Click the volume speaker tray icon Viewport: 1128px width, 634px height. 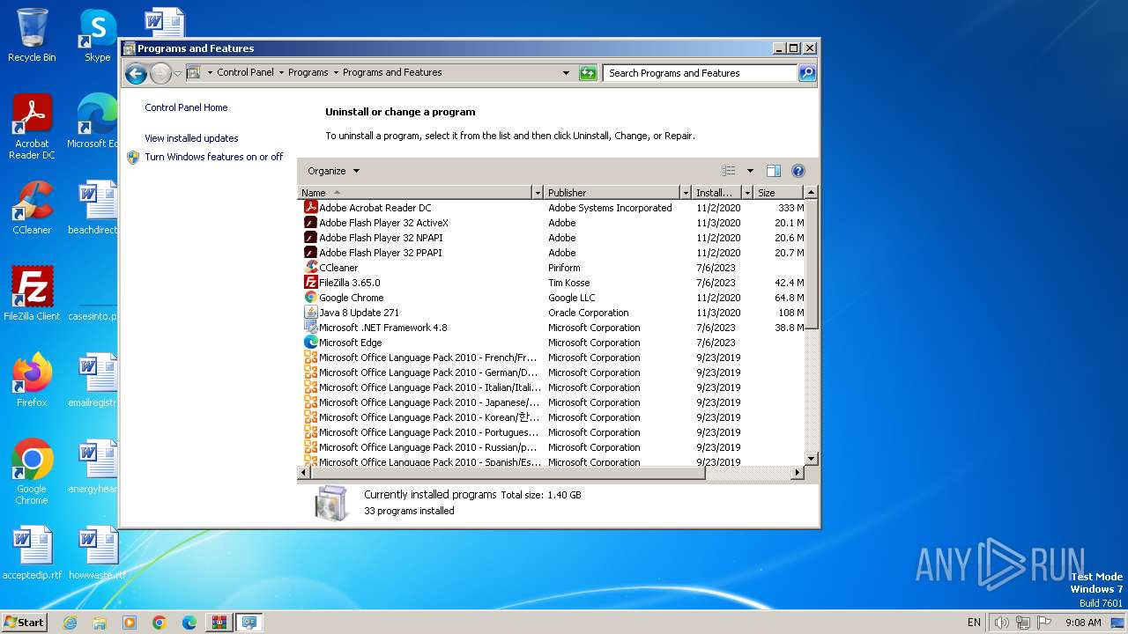click(x=1001, y=623)
